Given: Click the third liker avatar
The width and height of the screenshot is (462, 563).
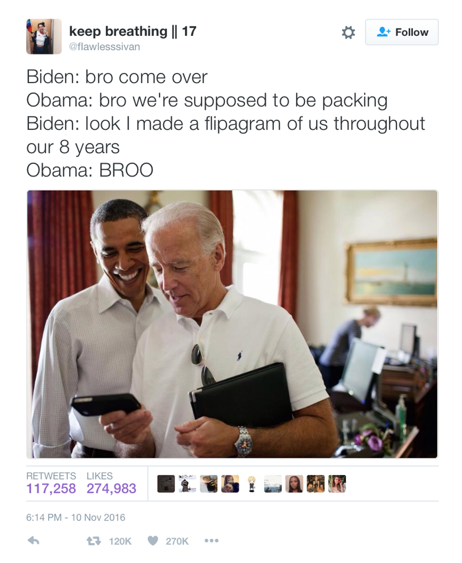Looking at the screenshot, I should 208,484.
